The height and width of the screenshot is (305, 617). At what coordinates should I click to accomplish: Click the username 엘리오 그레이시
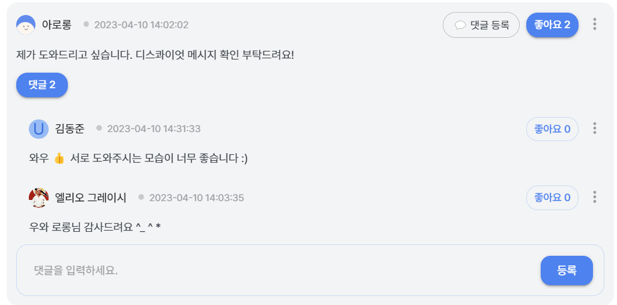(91, 198)
